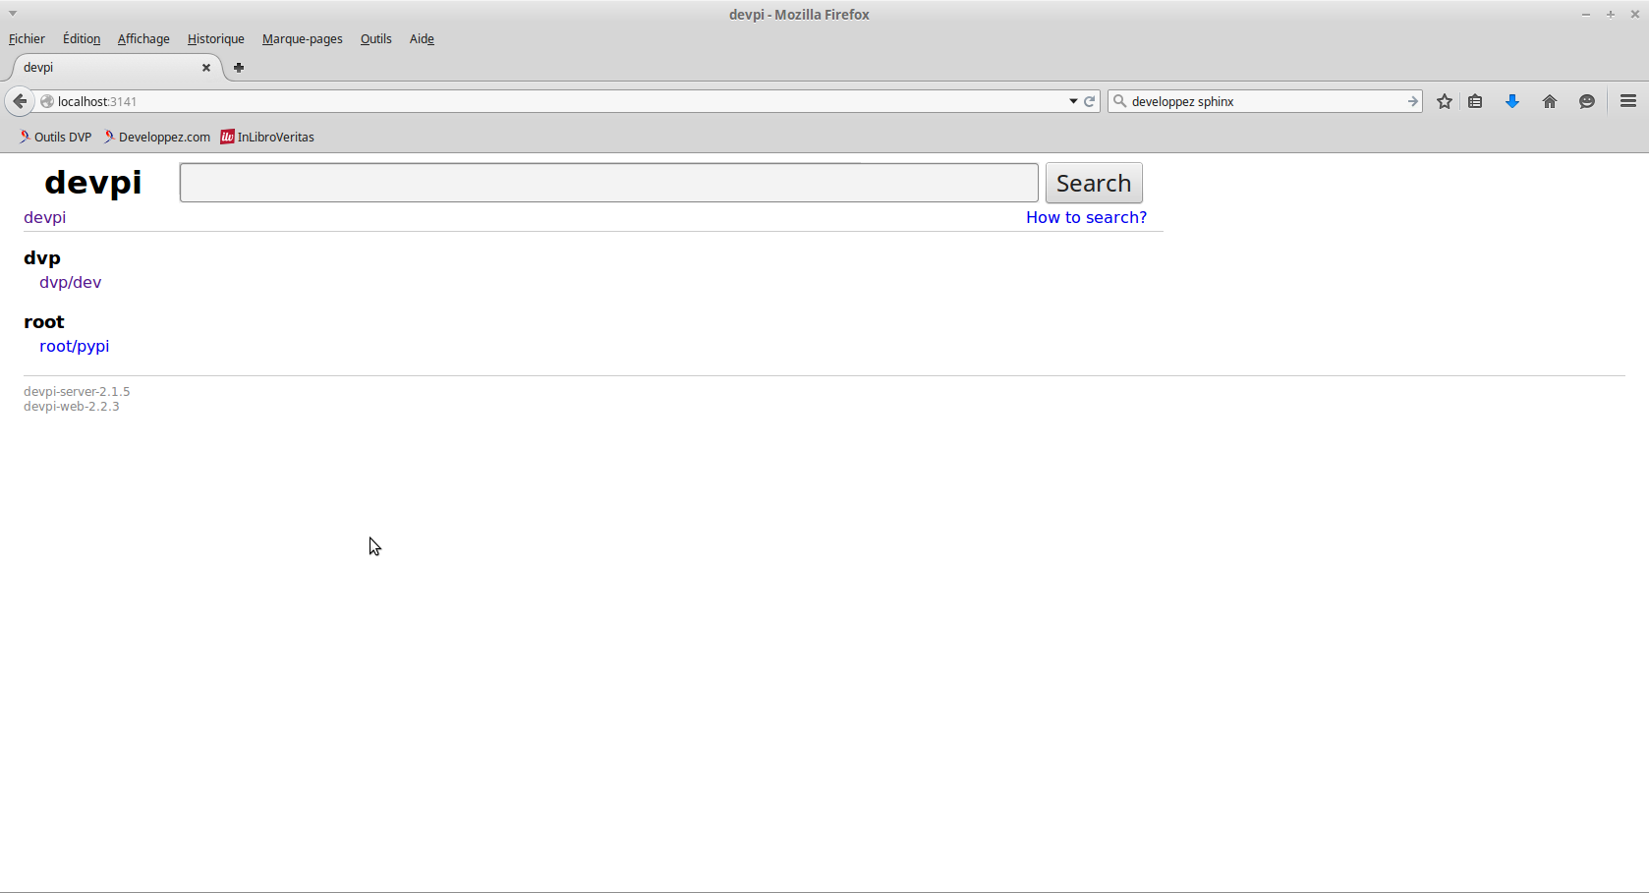Open the Outils menu
Screen dimensions: 1649x893
pos(375,39)
